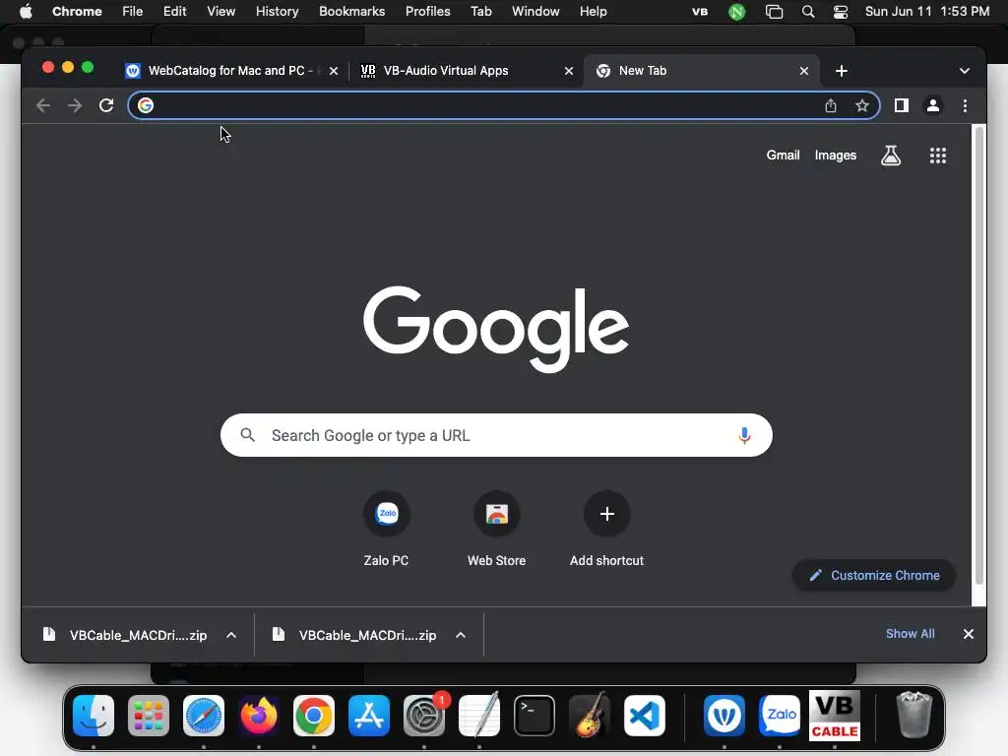Click the Chrome back arrow
Viewport: 1008px width, 756px height.
tap(43, 105)
